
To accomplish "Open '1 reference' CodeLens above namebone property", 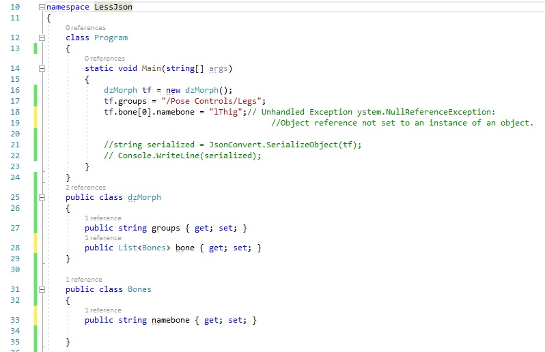I will [x=103, y=310].
